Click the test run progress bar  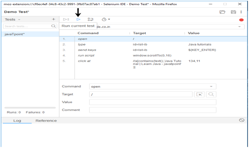coord(30,108)
